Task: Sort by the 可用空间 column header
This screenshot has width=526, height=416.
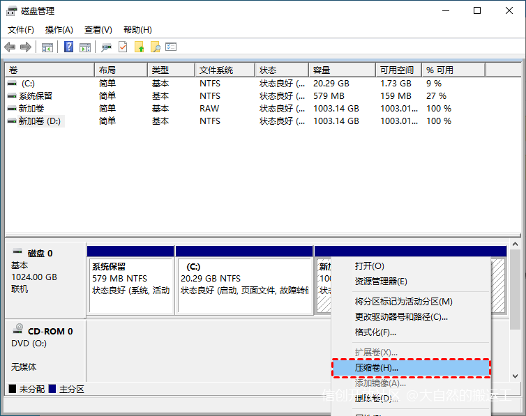Action: (x=399, y=70)
